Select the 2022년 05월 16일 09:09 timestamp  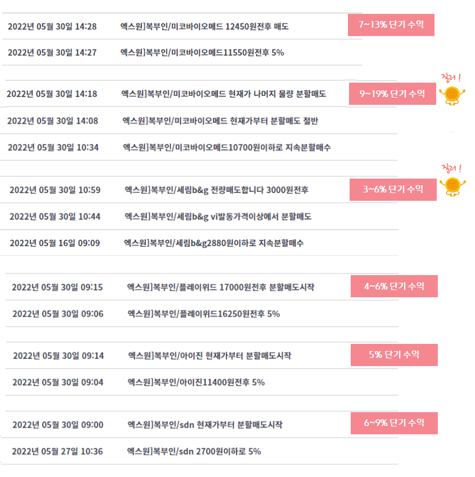tap(55, 243)
